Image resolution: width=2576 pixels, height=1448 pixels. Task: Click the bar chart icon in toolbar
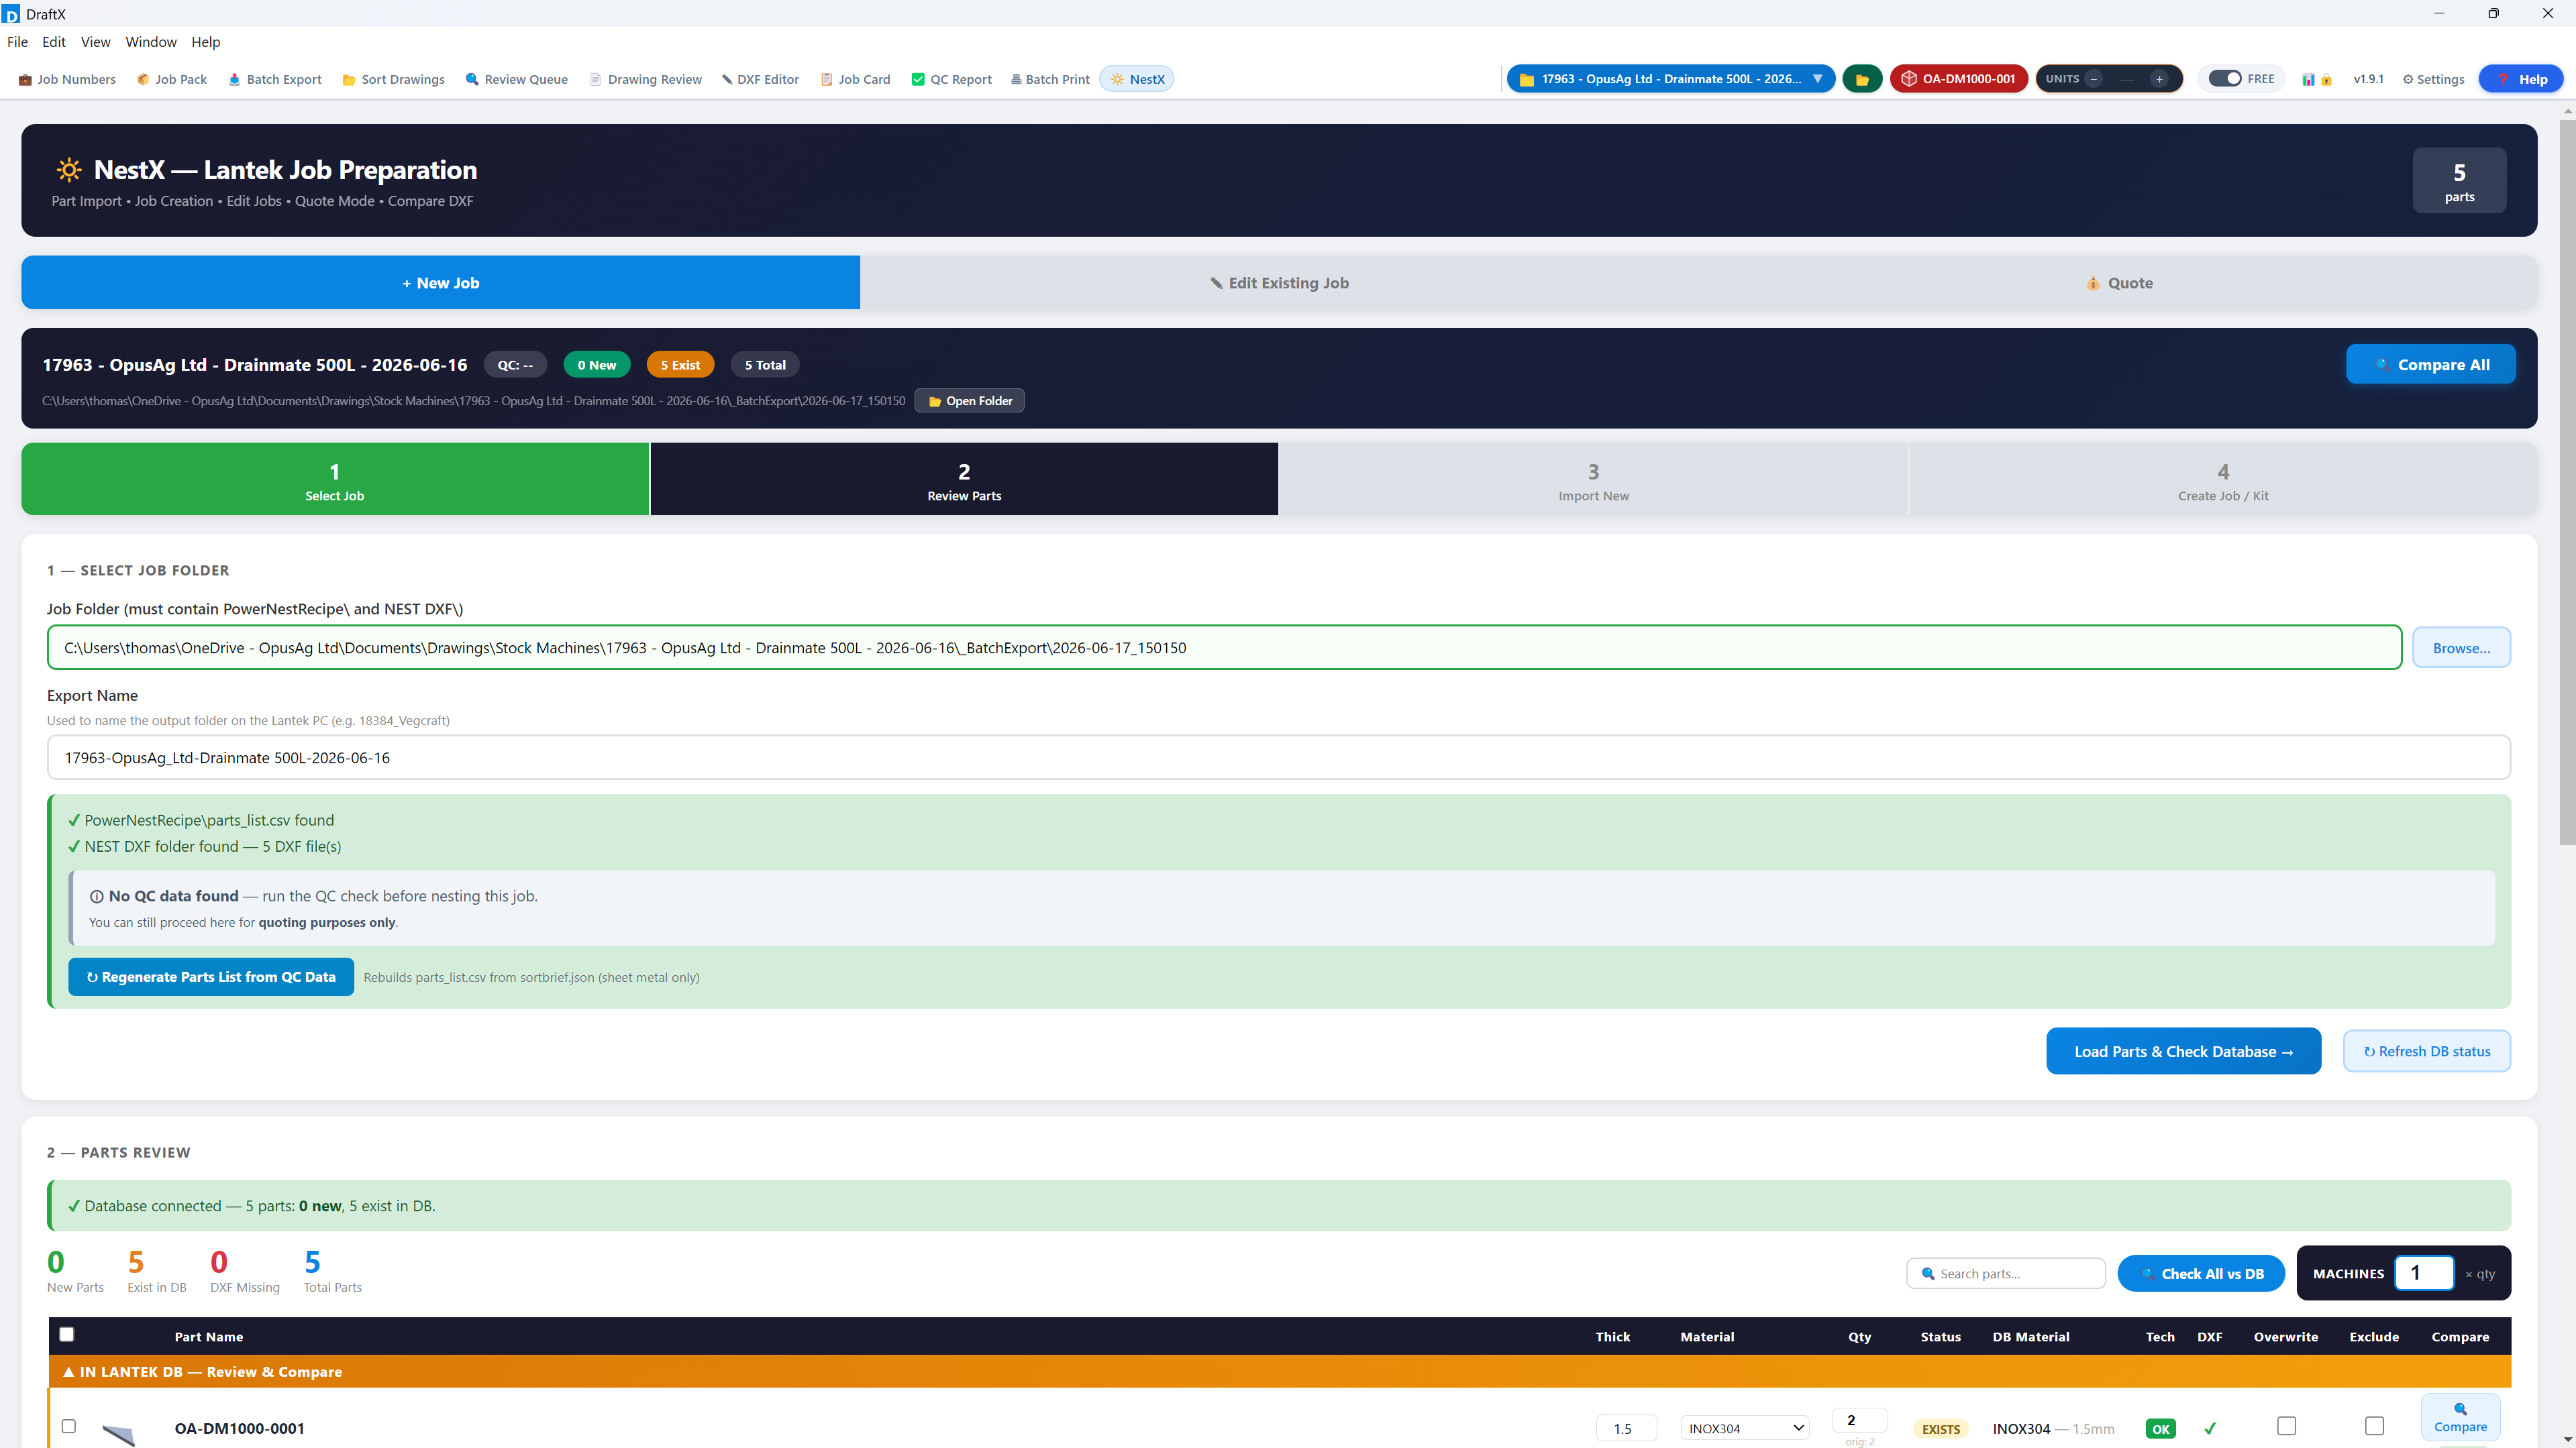(x=2308, y=79)
